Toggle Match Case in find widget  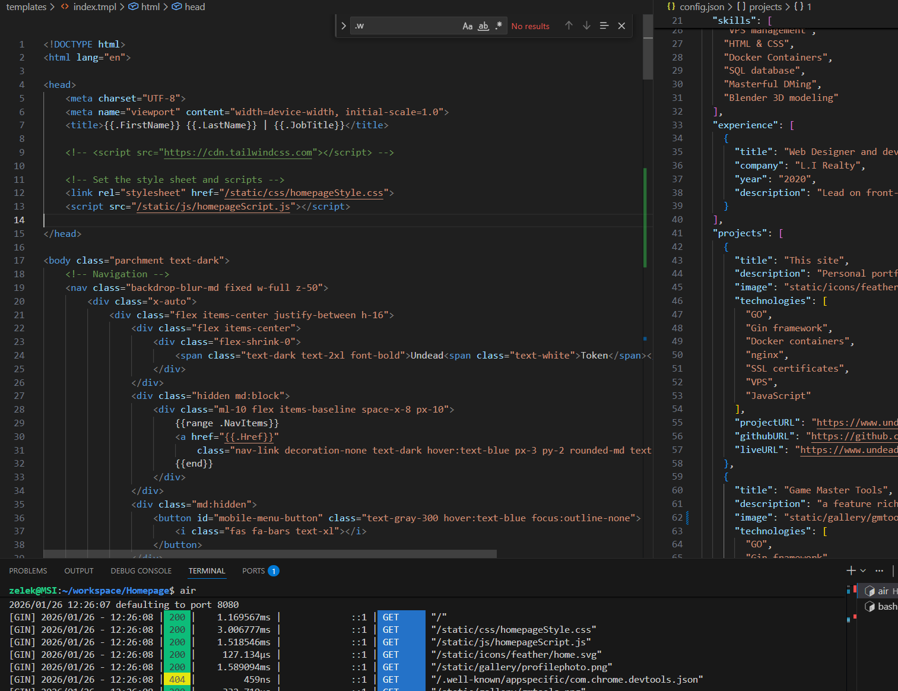(467, 26)
